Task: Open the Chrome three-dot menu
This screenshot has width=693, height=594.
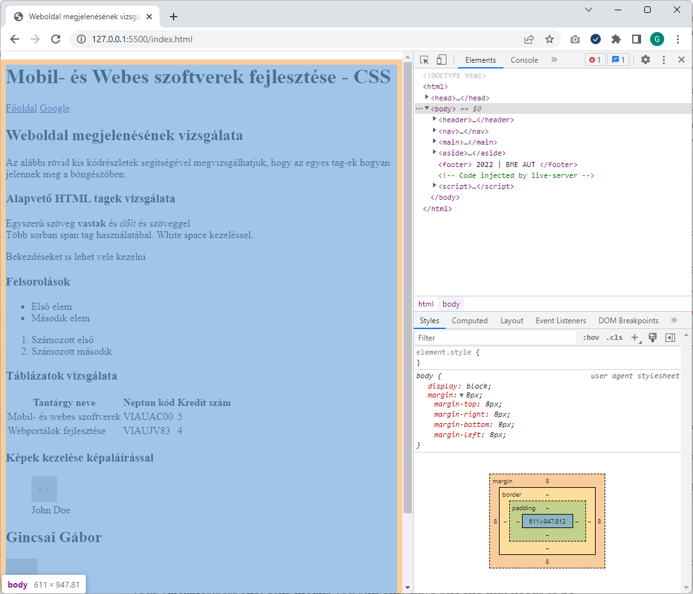Action: tap(678, 39)
